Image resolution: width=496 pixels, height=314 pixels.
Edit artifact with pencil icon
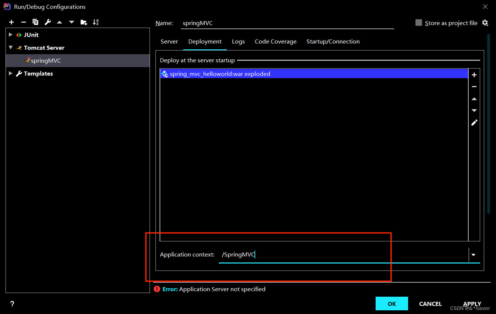coord(474,123)
